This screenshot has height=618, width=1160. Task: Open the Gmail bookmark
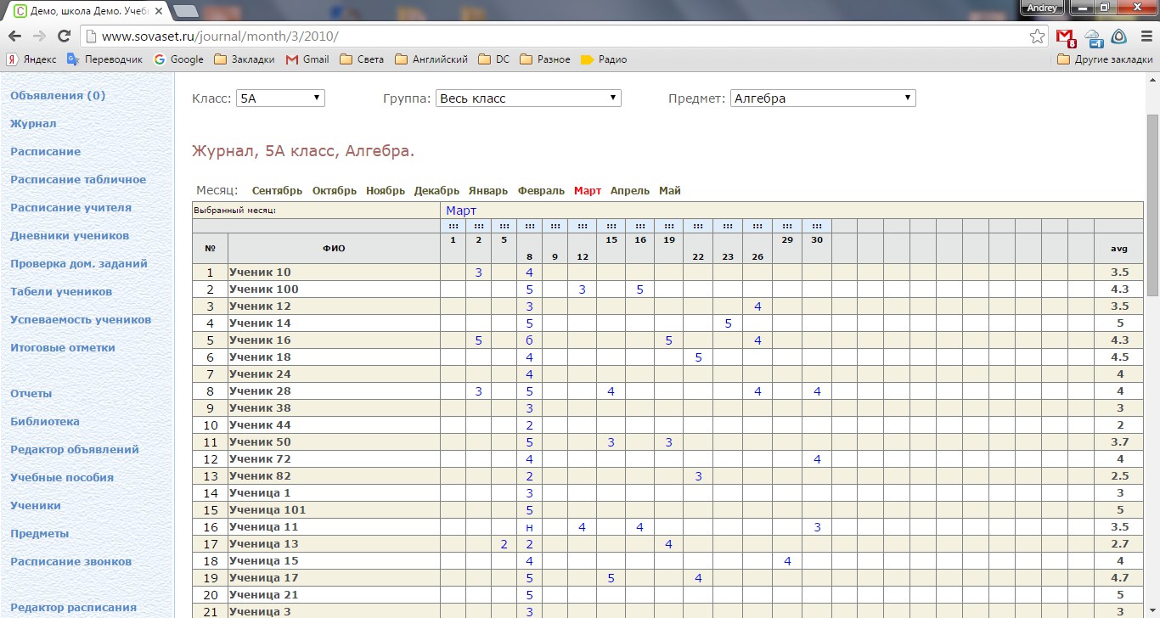[307, 59]
